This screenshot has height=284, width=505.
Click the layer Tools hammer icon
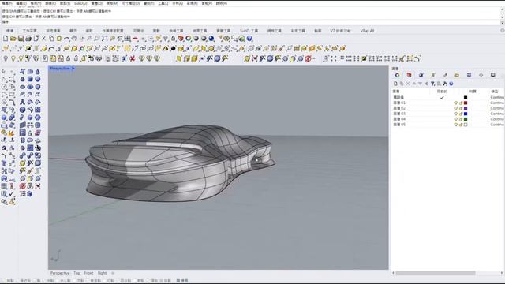(445, 84)
